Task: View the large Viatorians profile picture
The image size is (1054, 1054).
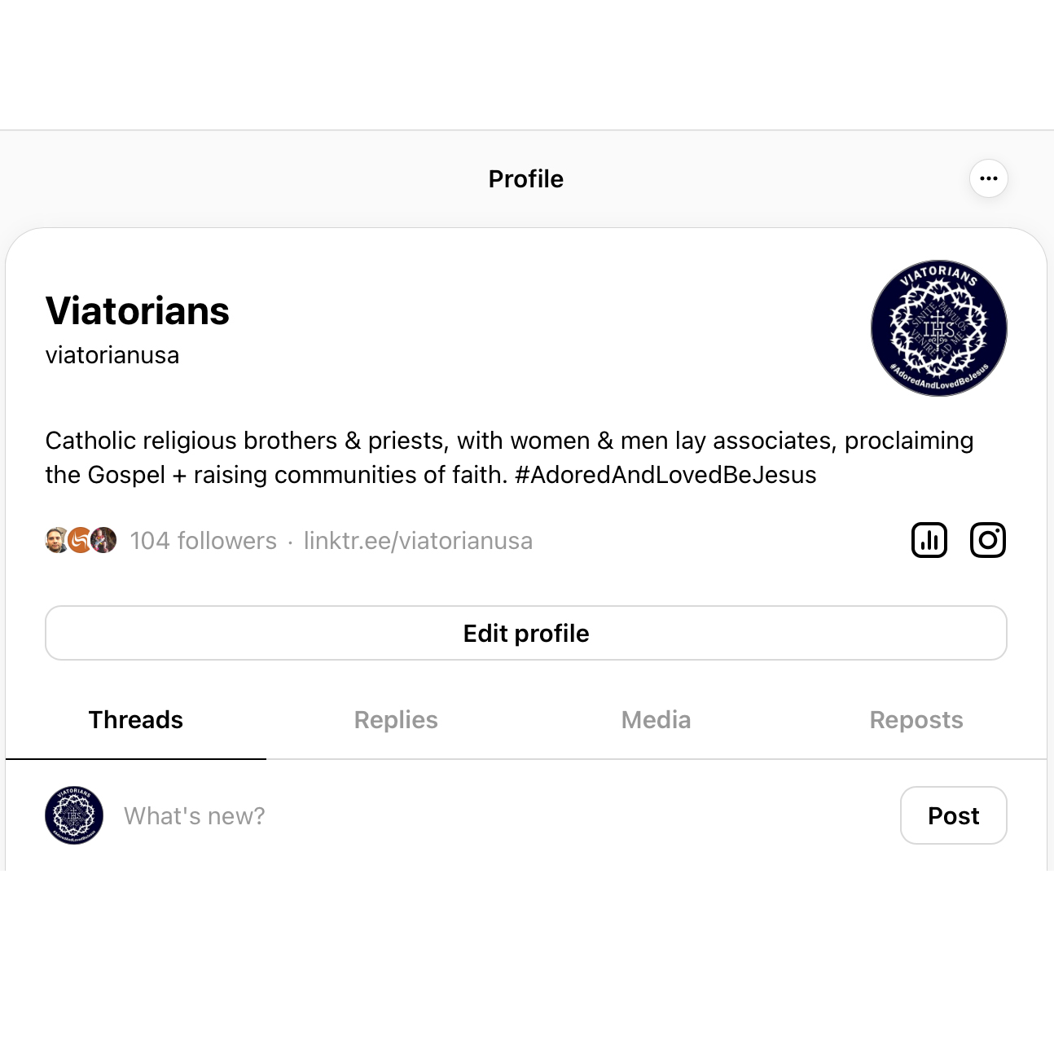Action: pos(939,328)
